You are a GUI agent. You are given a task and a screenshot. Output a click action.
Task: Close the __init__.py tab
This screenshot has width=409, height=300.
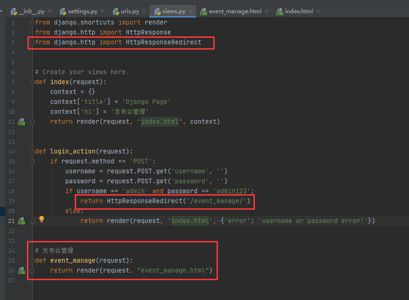50,11
